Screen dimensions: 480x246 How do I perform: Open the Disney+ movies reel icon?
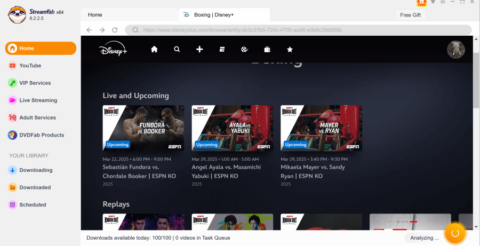click(244, 50)
